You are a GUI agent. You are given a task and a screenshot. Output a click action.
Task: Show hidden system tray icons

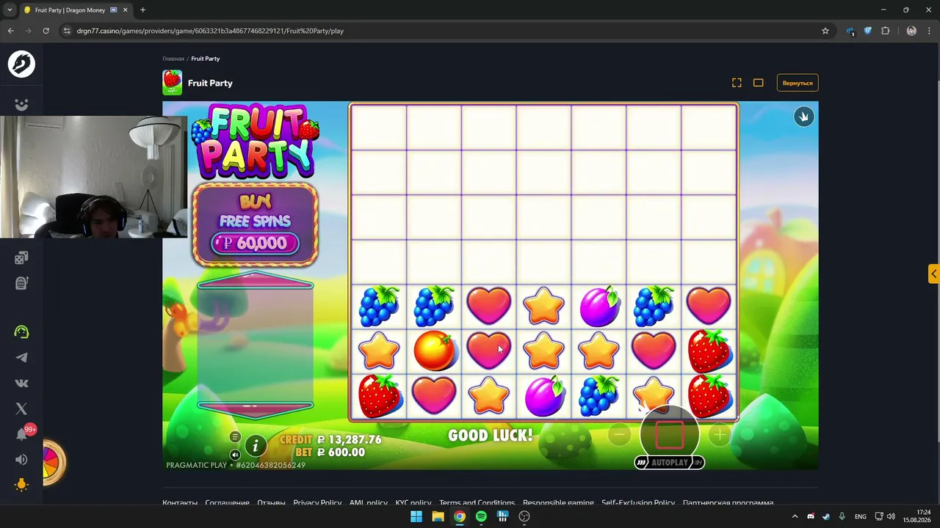tap(795, 516)
